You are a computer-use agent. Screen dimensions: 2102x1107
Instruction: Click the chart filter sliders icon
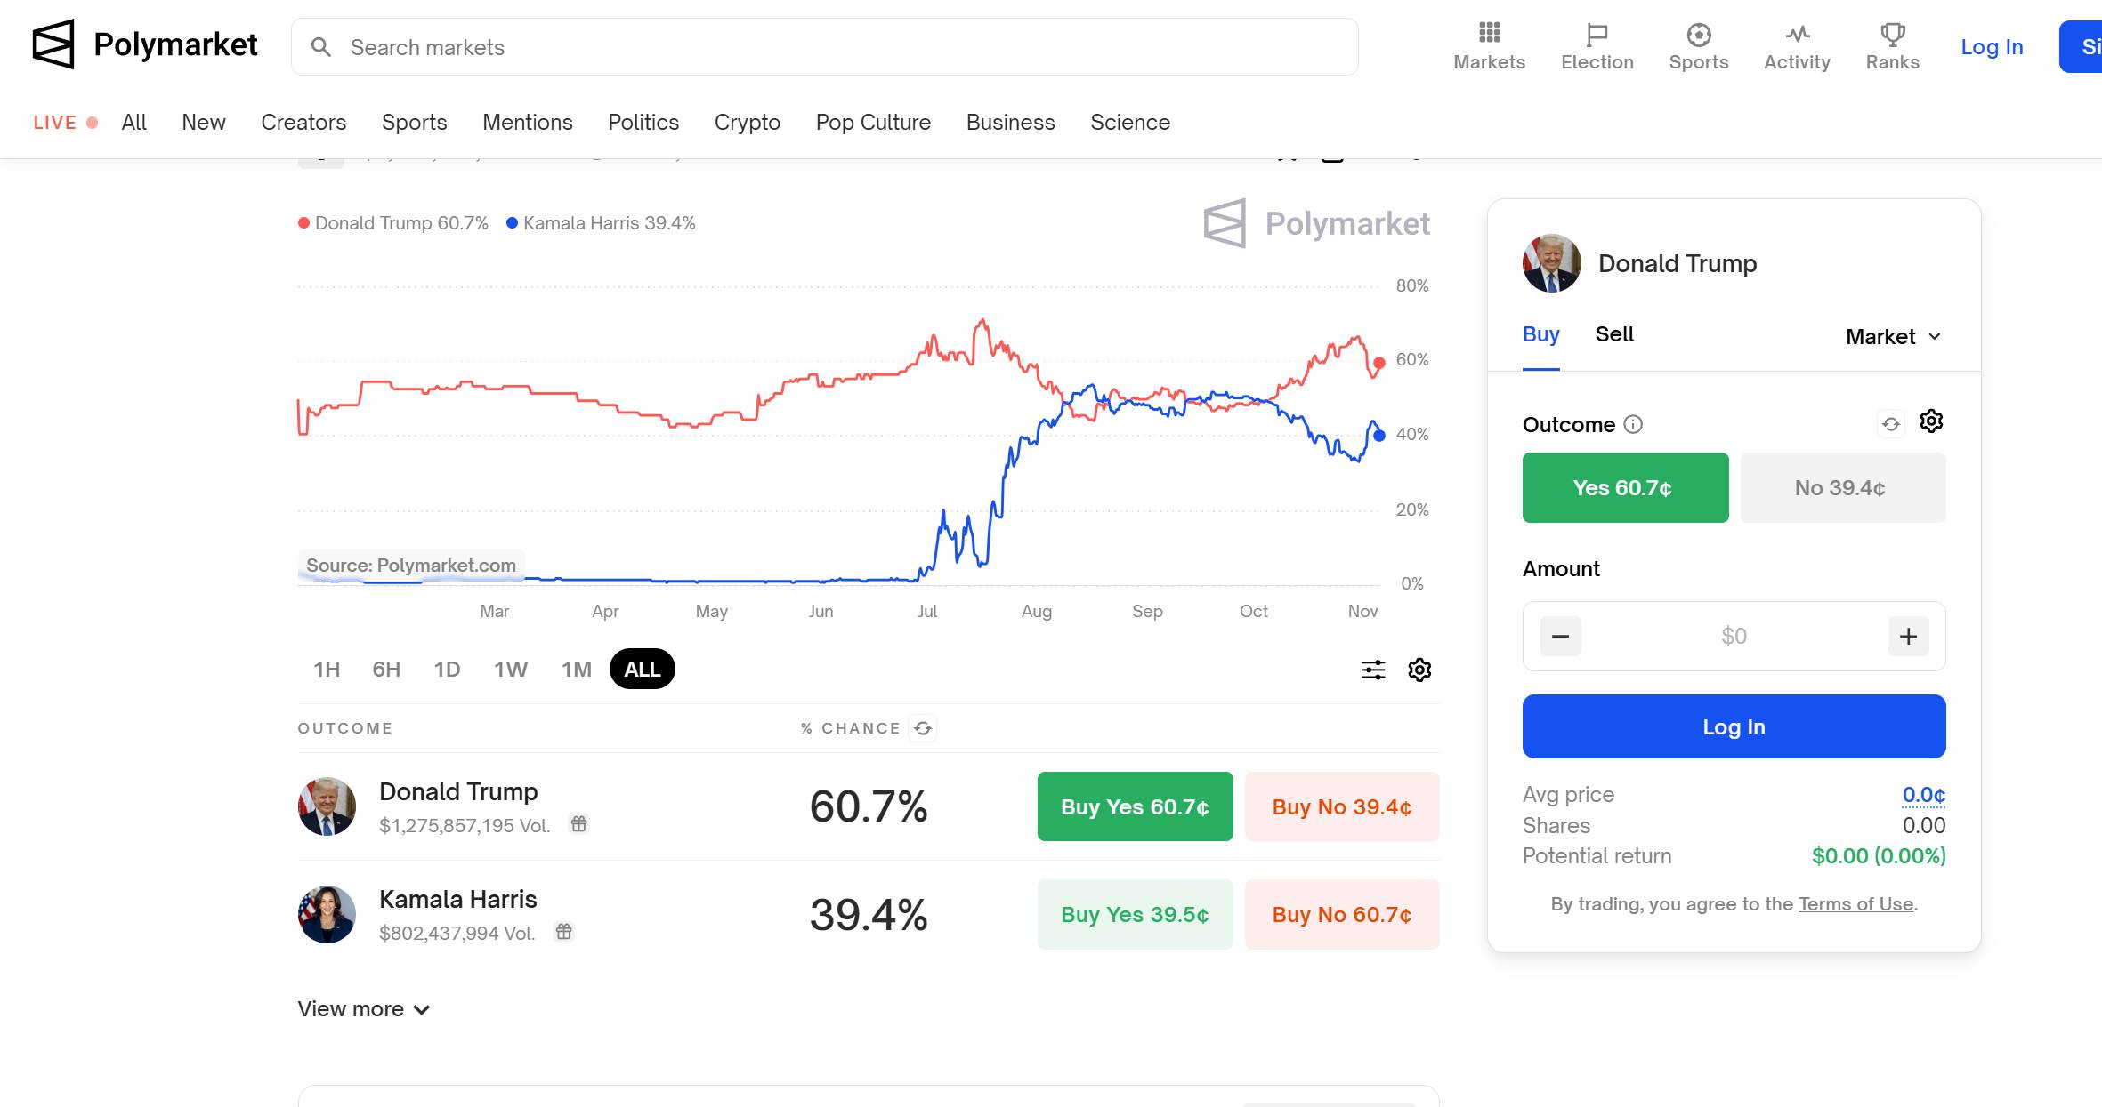point(1373,670)
